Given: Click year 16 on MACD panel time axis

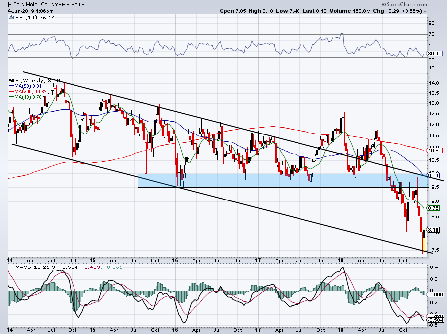Looking at the screenshot, I should coord(175,330).
